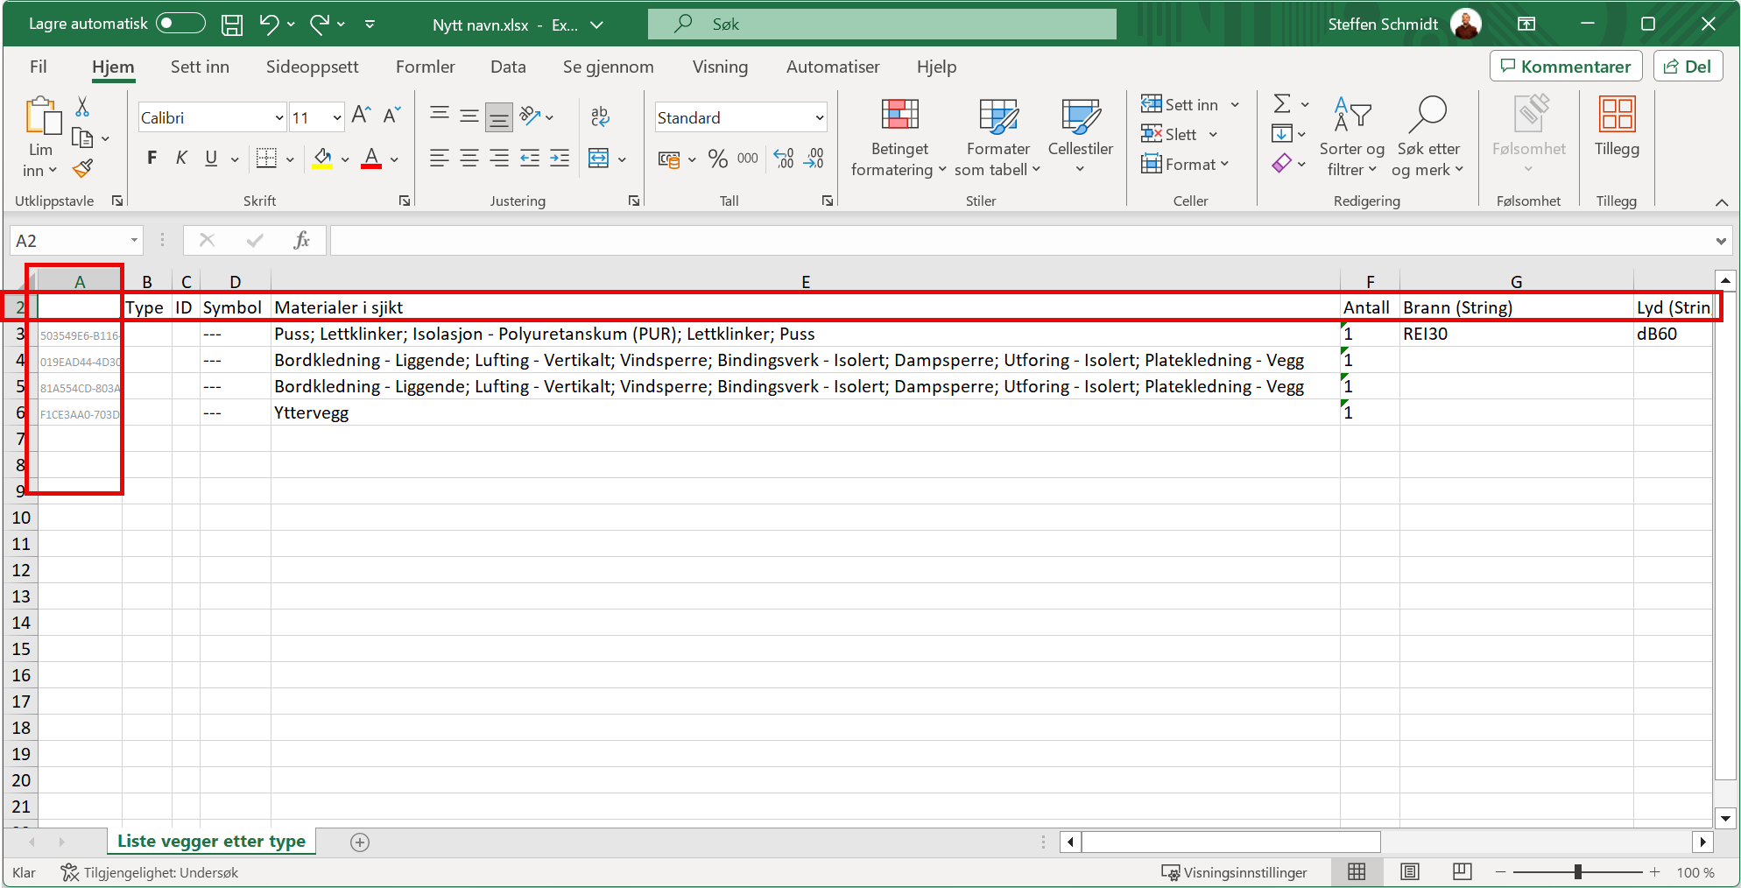Toggle italic K formatting button
This screenshot has height=888, width=1741.
point(181,159)
